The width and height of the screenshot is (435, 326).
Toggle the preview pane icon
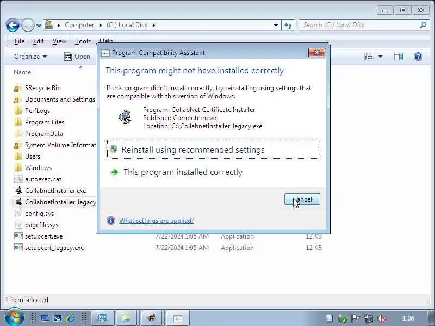(399, 57)
